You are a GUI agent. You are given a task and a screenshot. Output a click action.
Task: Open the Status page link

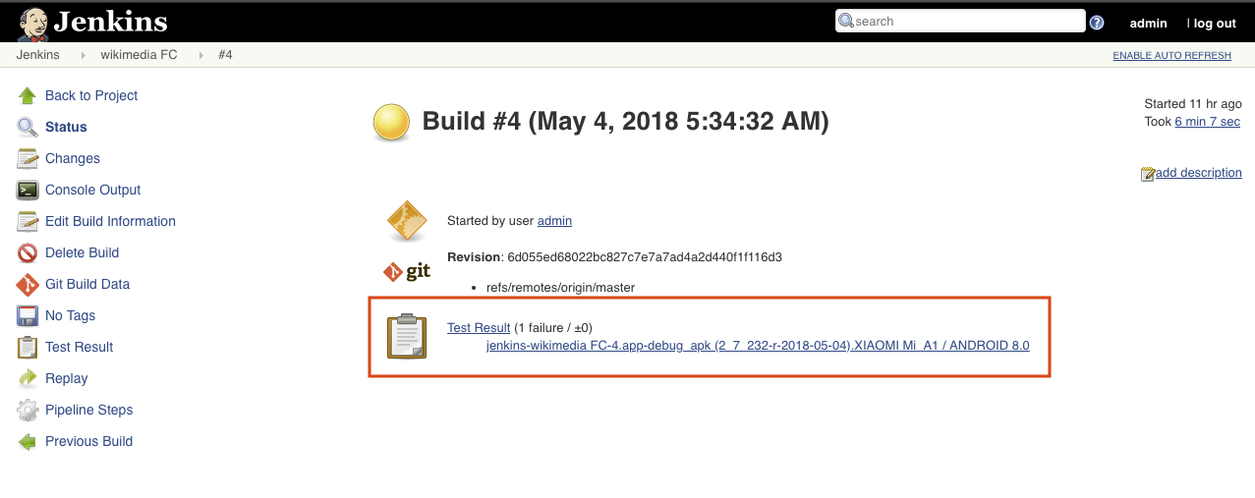point(66,127)
